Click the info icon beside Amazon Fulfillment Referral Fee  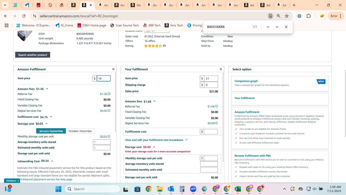[x=109, y=94]
